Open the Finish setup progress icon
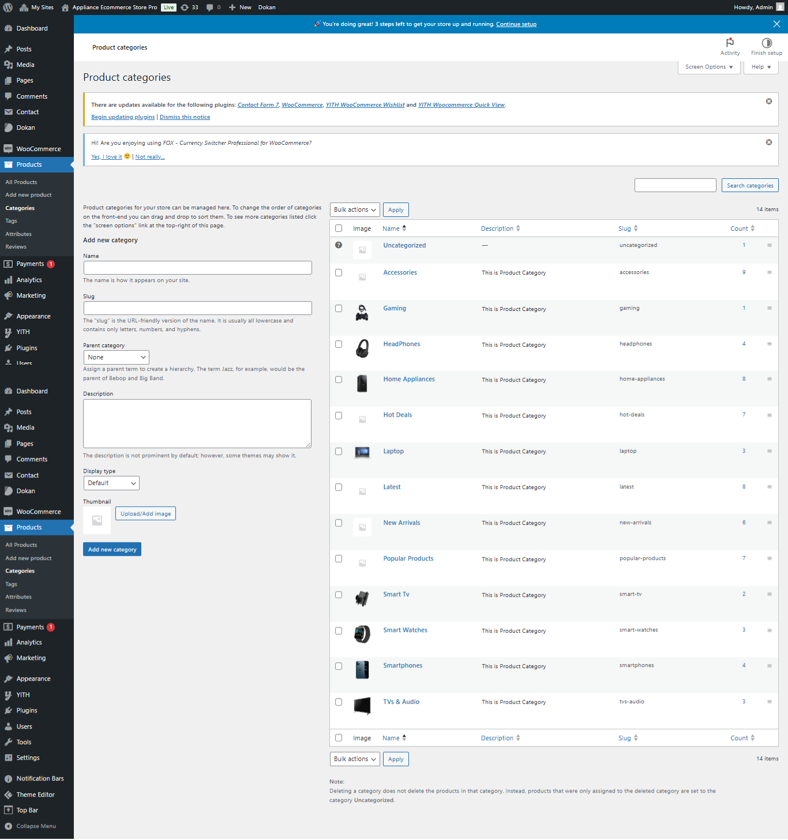 coord(766,43)
